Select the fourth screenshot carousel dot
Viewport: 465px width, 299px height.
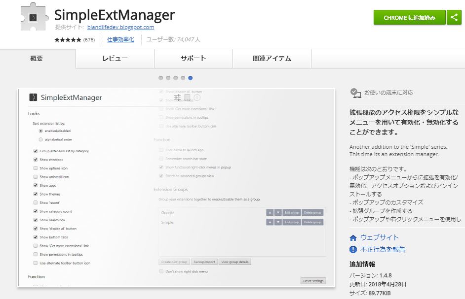point(183,78)
